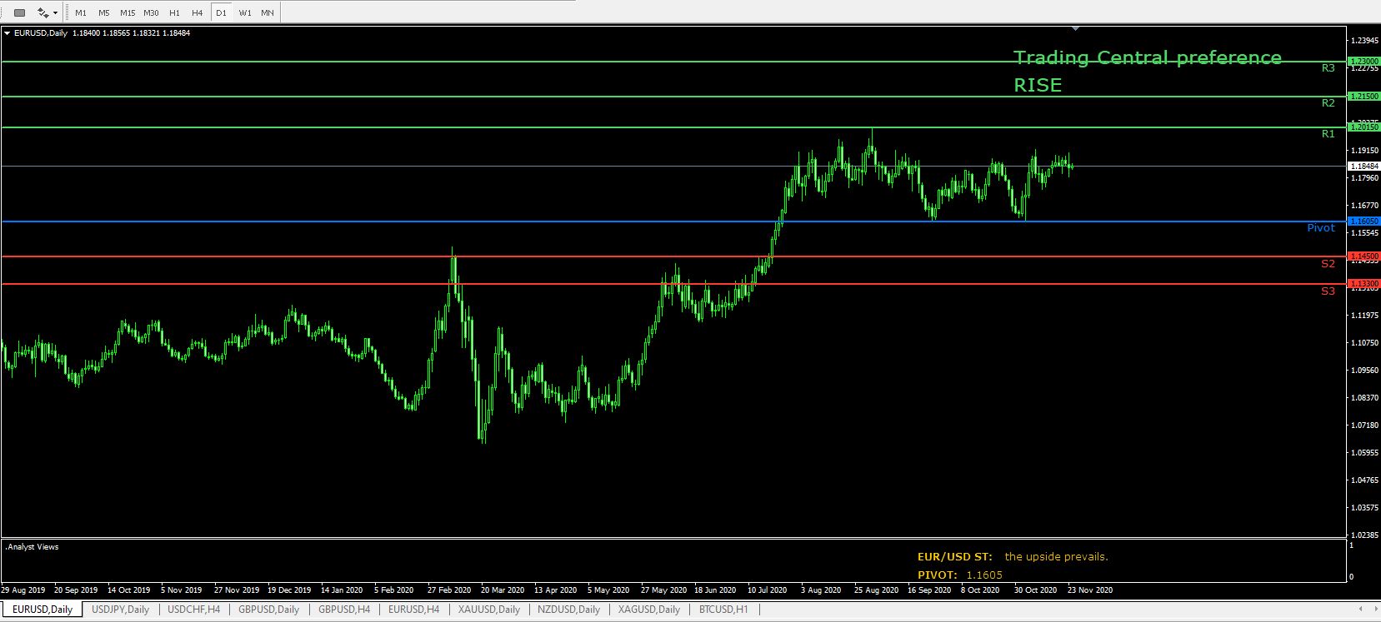
Task: Switch chart to H4 timeframe
Action: (x=197, y=12)
